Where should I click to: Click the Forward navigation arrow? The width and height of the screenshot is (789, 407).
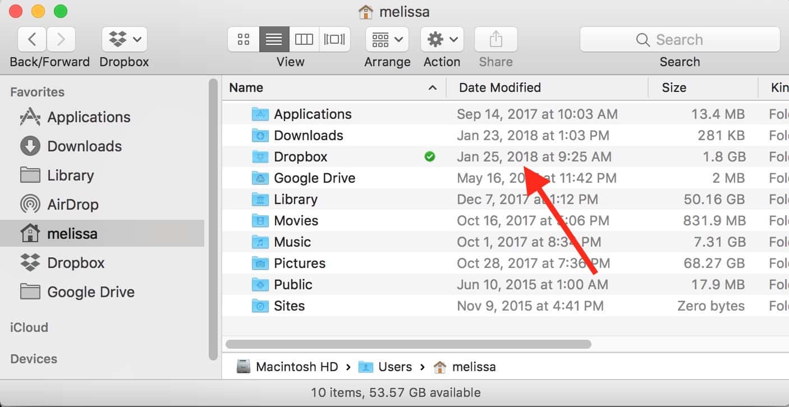click(61, 39)
